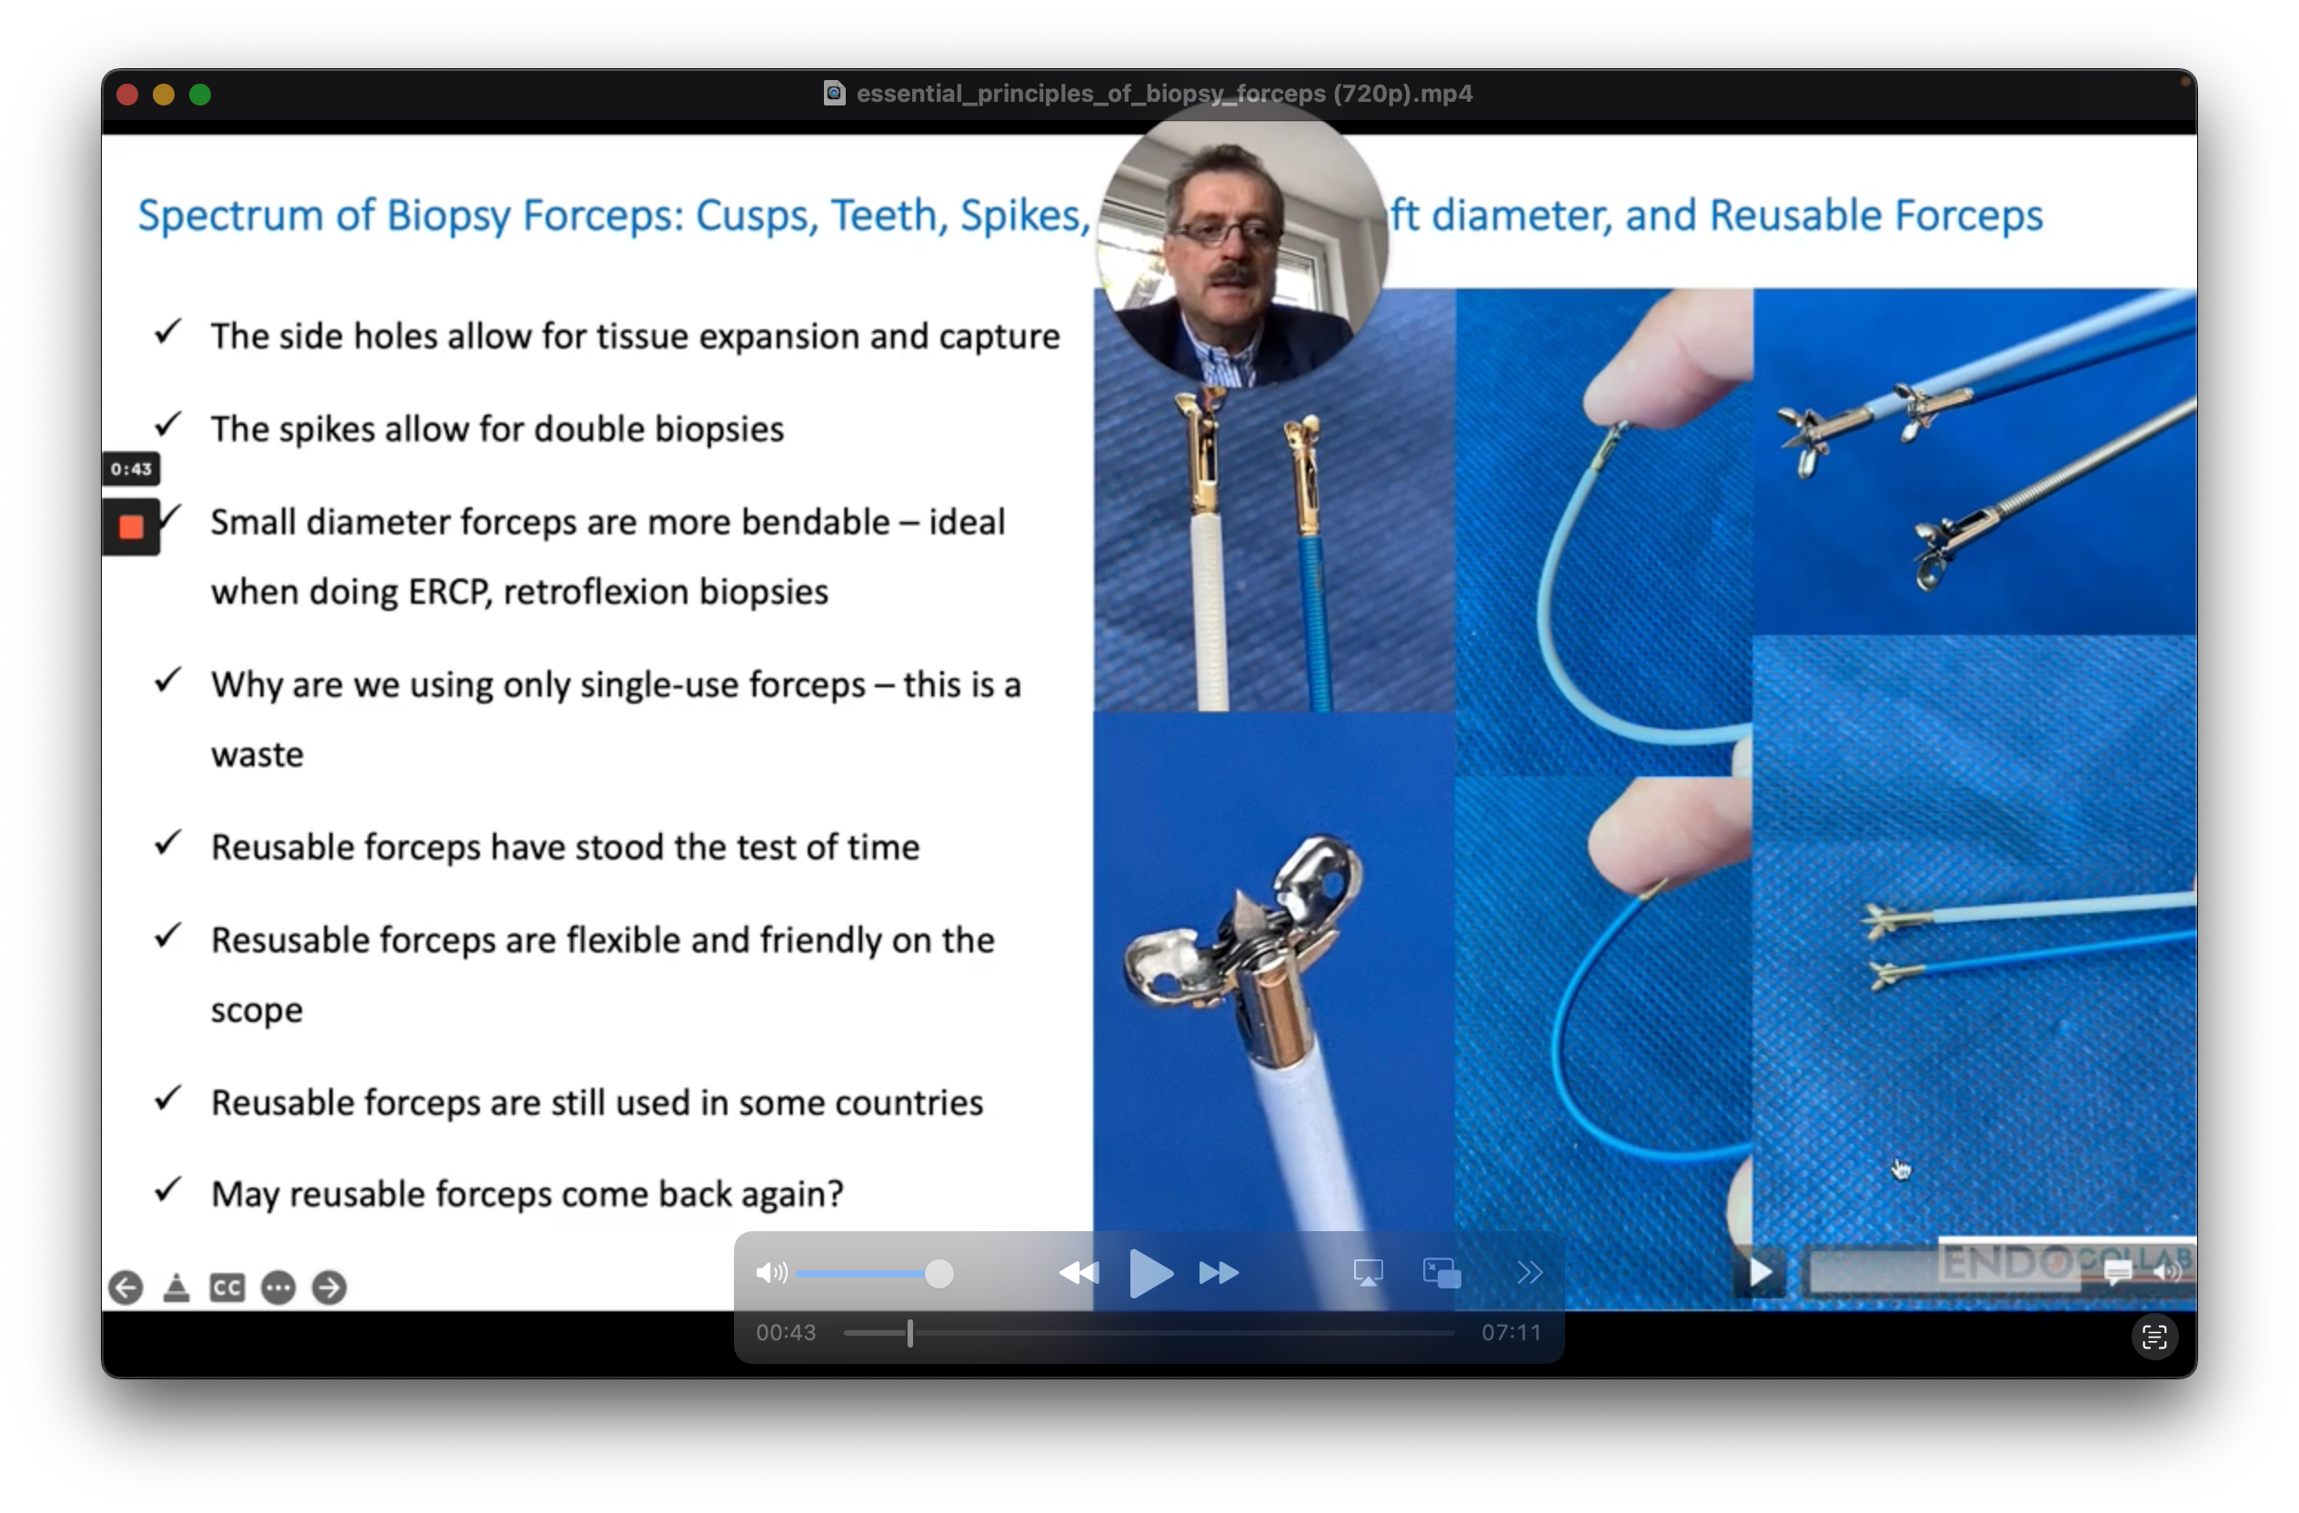Click 'Small diameter forceps are more bendable' bullet
This screenshot has height=1513, width=2299.
click(x=607, y=556)
